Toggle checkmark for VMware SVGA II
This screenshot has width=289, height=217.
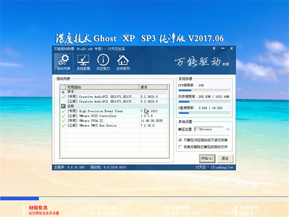coord(63,121)
